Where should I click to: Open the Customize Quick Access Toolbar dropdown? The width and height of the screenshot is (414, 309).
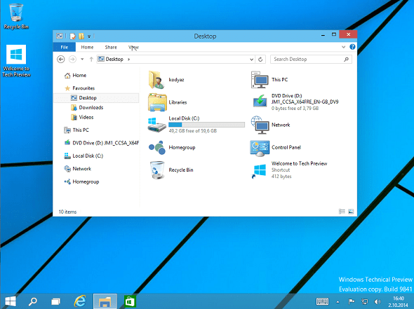89,36
